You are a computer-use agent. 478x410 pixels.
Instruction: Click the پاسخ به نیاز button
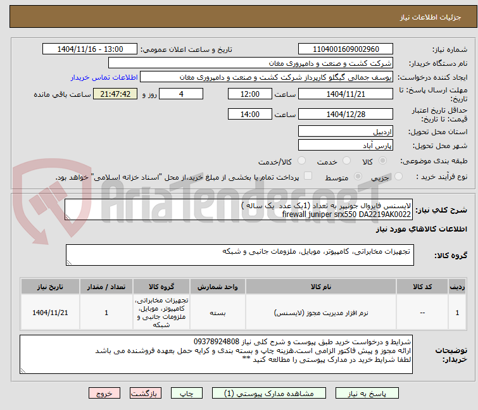coord(367,394)
